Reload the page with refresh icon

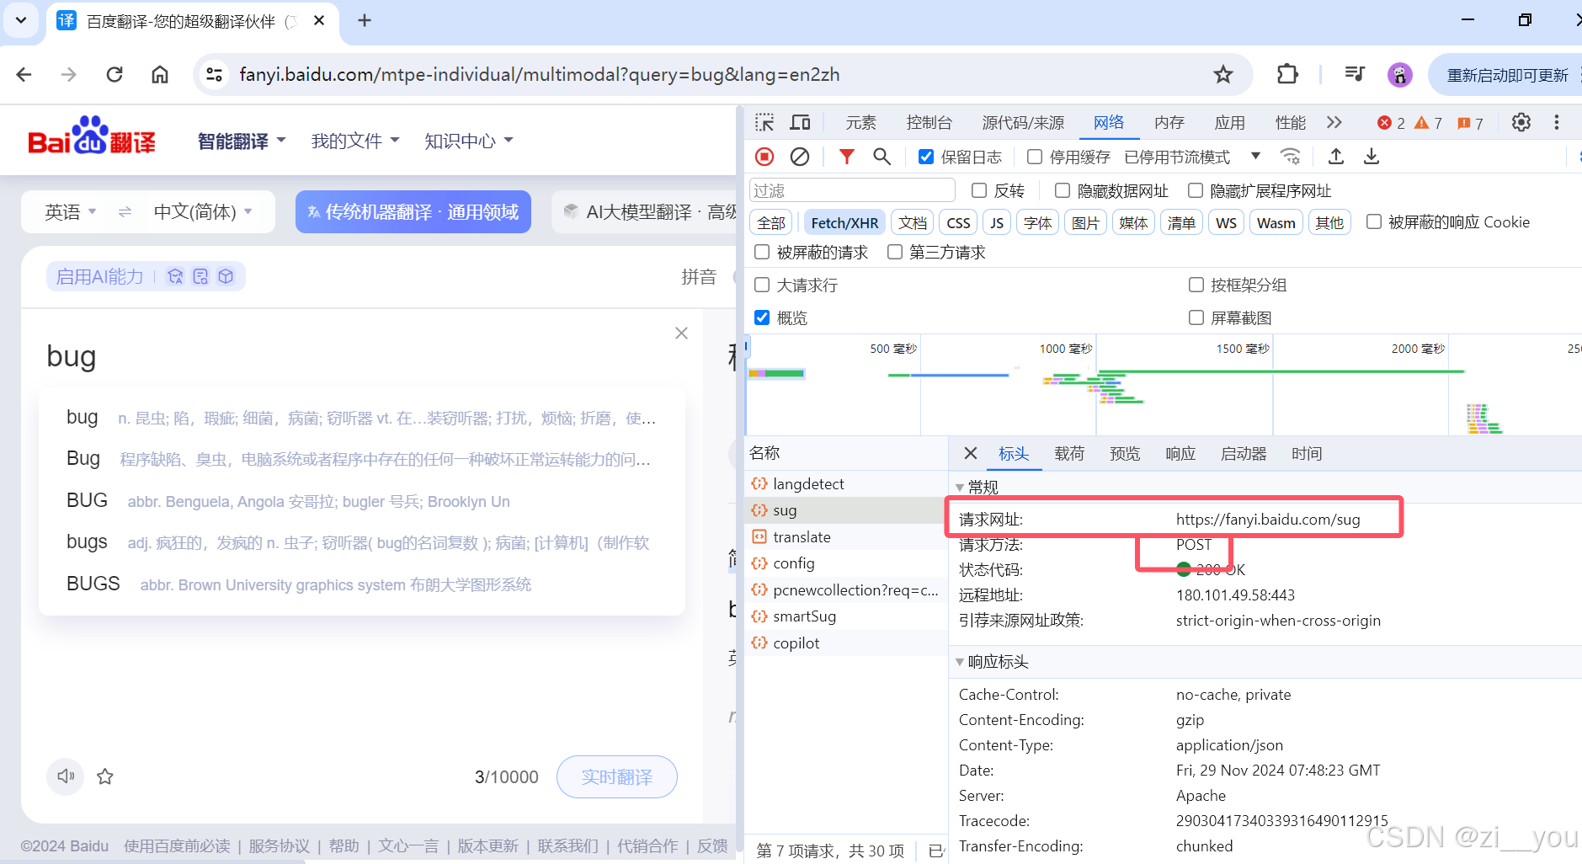[x=115, y=75]
